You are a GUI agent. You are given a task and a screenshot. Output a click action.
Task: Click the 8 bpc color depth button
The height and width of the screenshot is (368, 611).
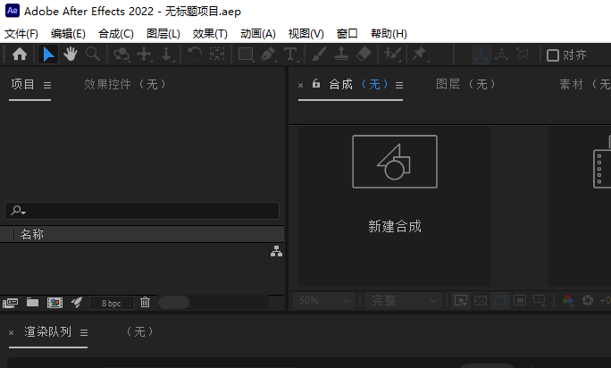(x=112, y=304)
